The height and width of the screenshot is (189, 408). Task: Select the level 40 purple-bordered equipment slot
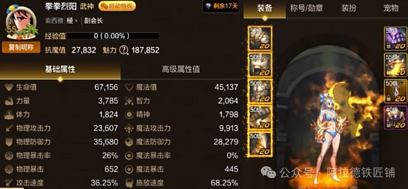396,118
